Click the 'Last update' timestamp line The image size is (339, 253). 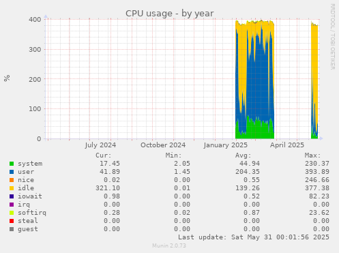tap(254, 237)
